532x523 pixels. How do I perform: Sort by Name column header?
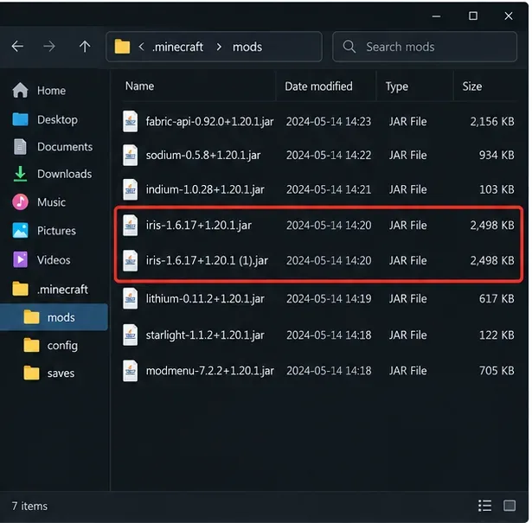[x=139, y=86]
